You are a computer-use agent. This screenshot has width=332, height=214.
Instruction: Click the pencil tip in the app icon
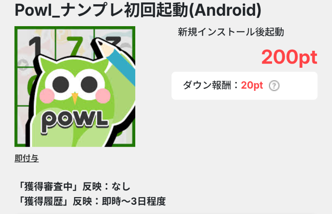(x=100, y=43)
